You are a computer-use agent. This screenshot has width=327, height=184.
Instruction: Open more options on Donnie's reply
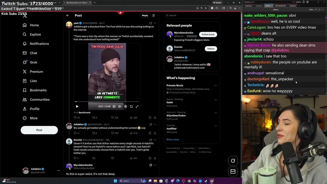coord(155,140)
